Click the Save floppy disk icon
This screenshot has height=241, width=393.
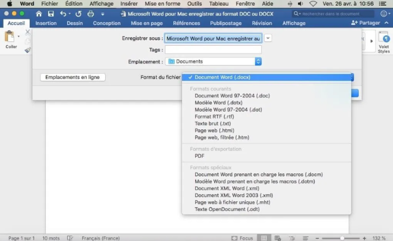coord(51,13)
